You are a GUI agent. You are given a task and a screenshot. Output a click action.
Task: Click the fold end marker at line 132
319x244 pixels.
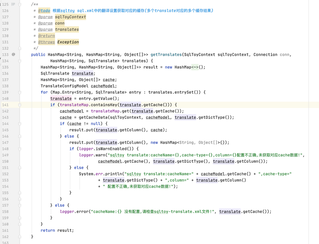20,48
